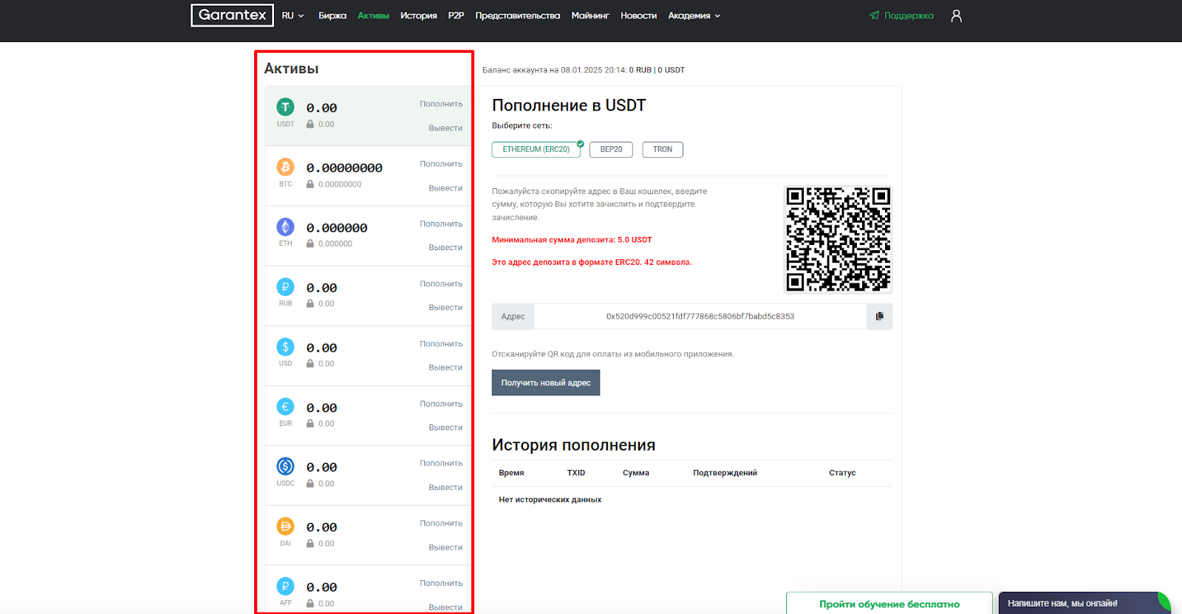Screen dimensions: 1182x614
Task: Click Вывести for ETH
Action: click(445, 247)
